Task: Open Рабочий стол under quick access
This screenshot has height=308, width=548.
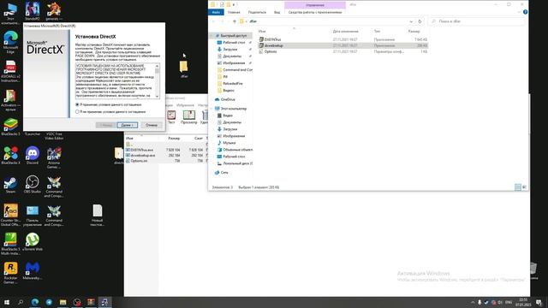Action: click(234, 42)
